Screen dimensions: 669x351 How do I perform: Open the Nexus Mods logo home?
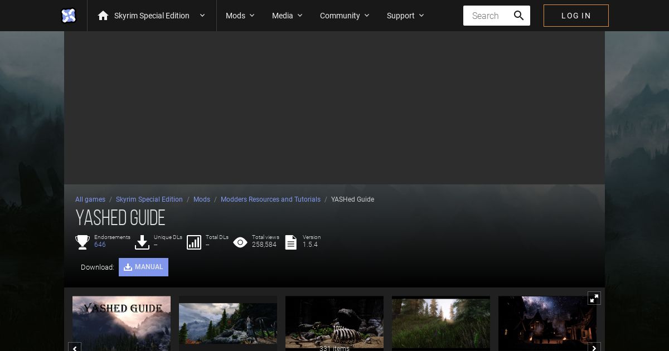click(x=69, y=16)
